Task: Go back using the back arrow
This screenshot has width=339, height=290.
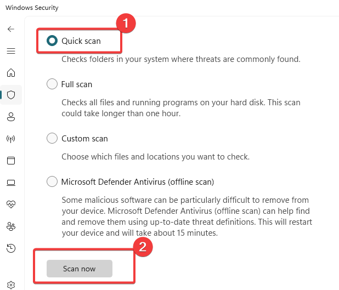Action: click(11, 29)
